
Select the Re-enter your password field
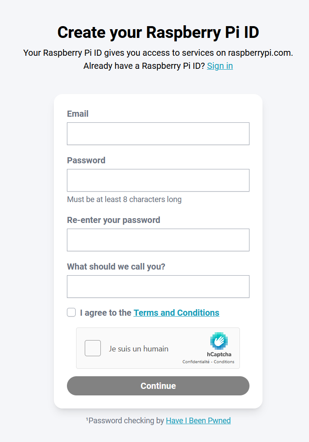[x=158, y=240]
